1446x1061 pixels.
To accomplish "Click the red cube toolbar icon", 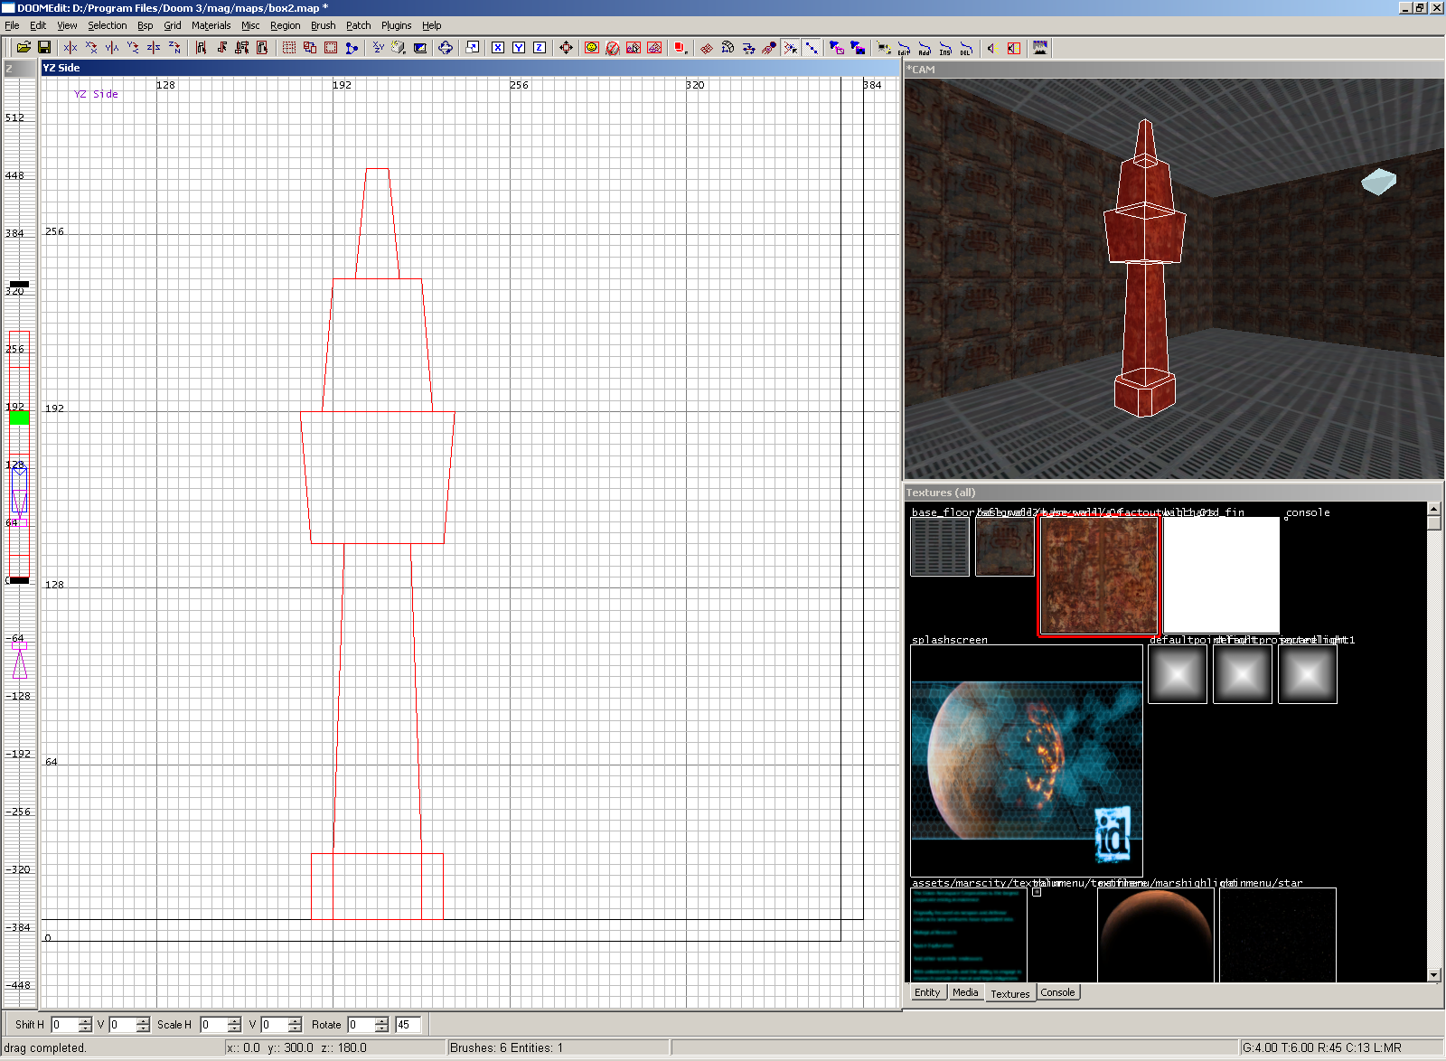I will coord(681,48).
